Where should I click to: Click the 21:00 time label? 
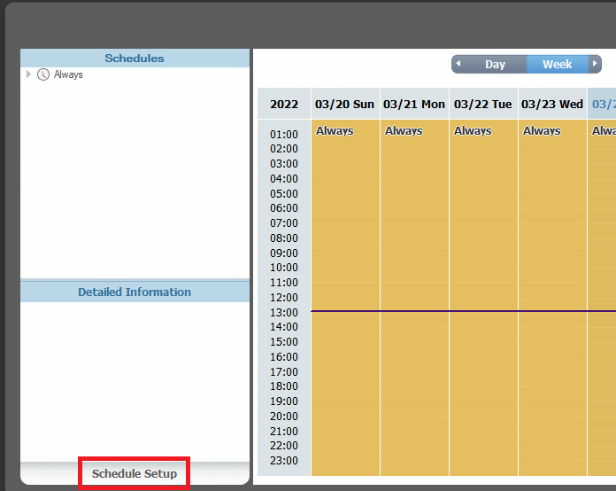click(x=284, y=432)
